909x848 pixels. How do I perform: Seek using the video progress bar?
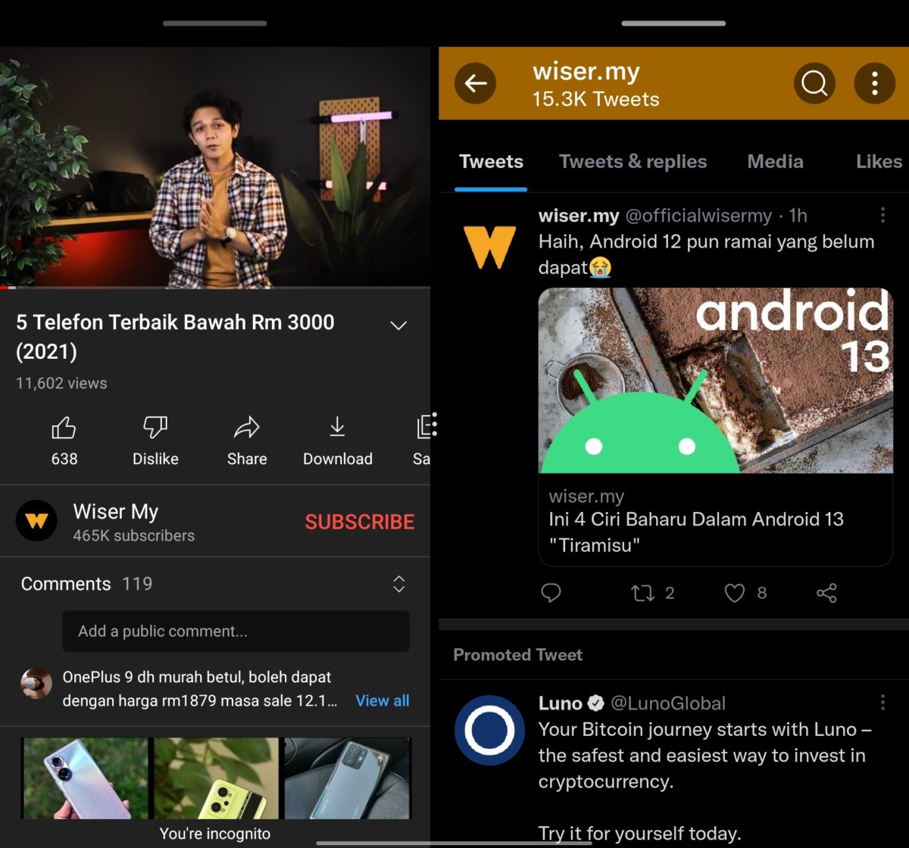(x=215, y=287)
